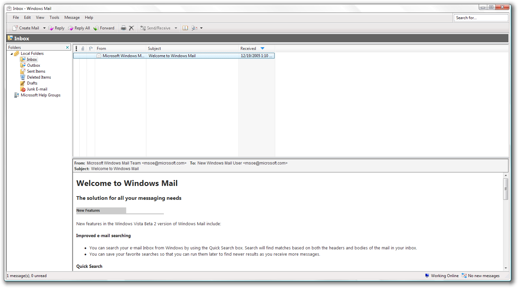Open the Create Mail dropdown arrow
518x288 pixels.
pyautogui.click(x=44, y=28)
